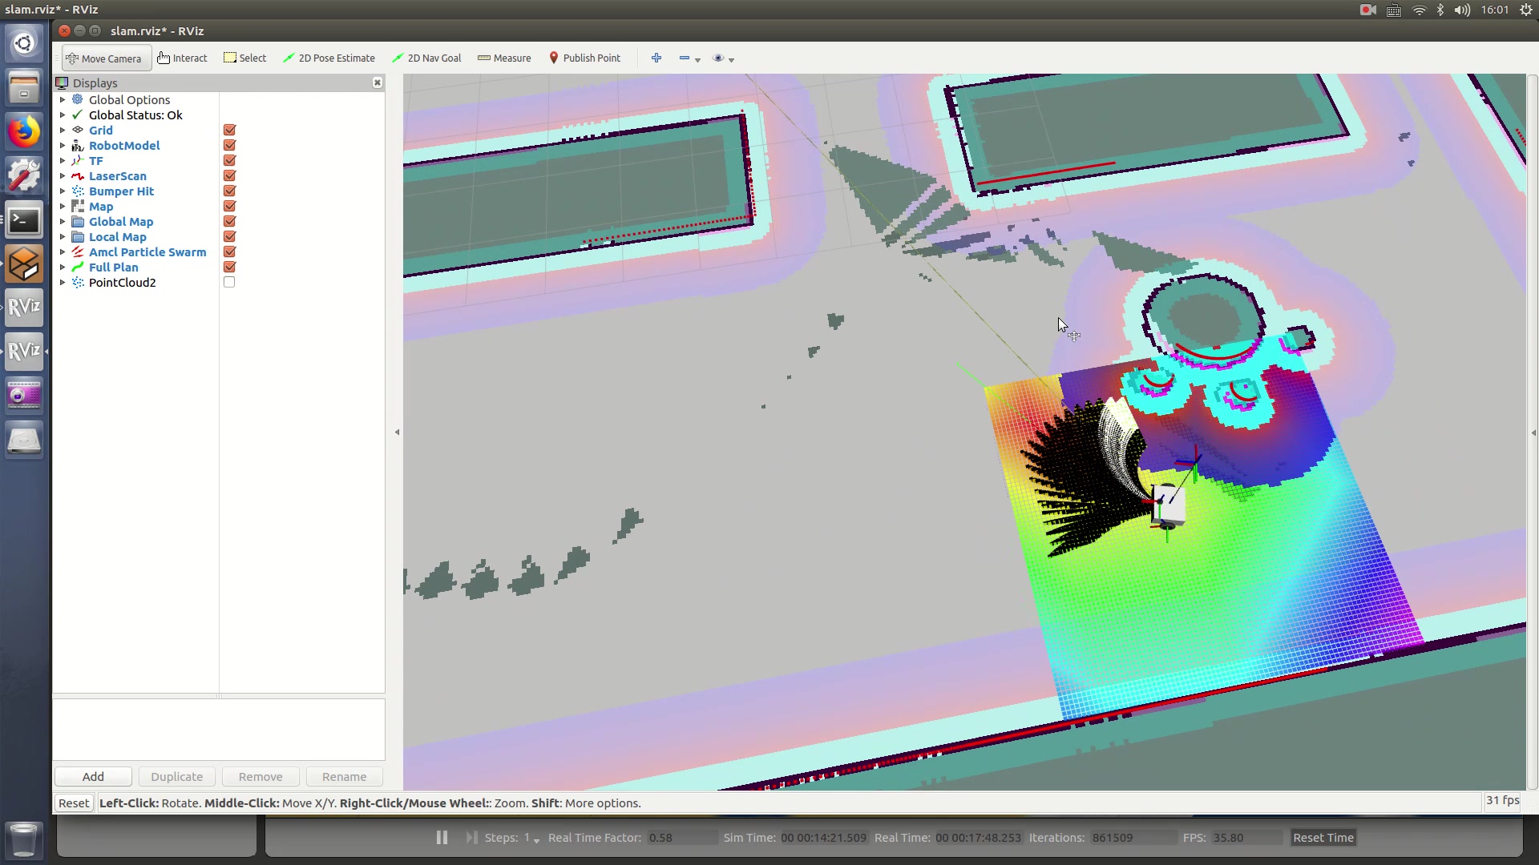Screen dimensions: 1539x865
Task: Select the Publish Point tool
Action: coord(584,58)
